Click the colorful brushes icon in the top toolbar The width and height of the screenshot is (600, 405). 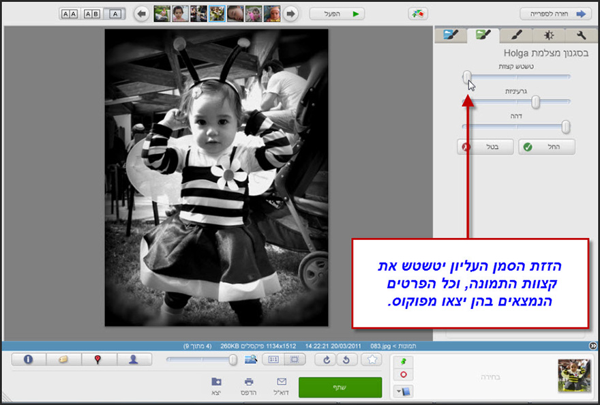point(418,13)
